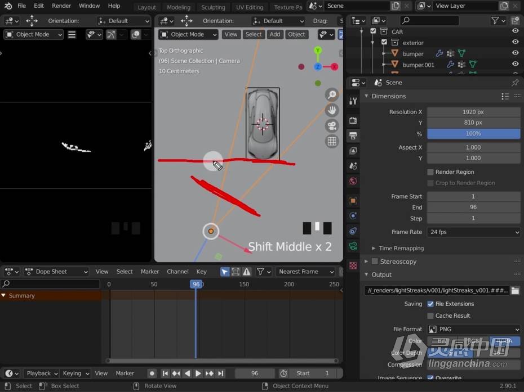524x392 pixels.
Task: Open the Blender logo menu
Action: click(x=8, y=6)
